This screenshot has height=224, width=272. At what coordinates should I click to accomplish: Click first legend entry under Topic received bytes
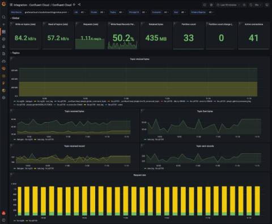click(x=23, y=140)
